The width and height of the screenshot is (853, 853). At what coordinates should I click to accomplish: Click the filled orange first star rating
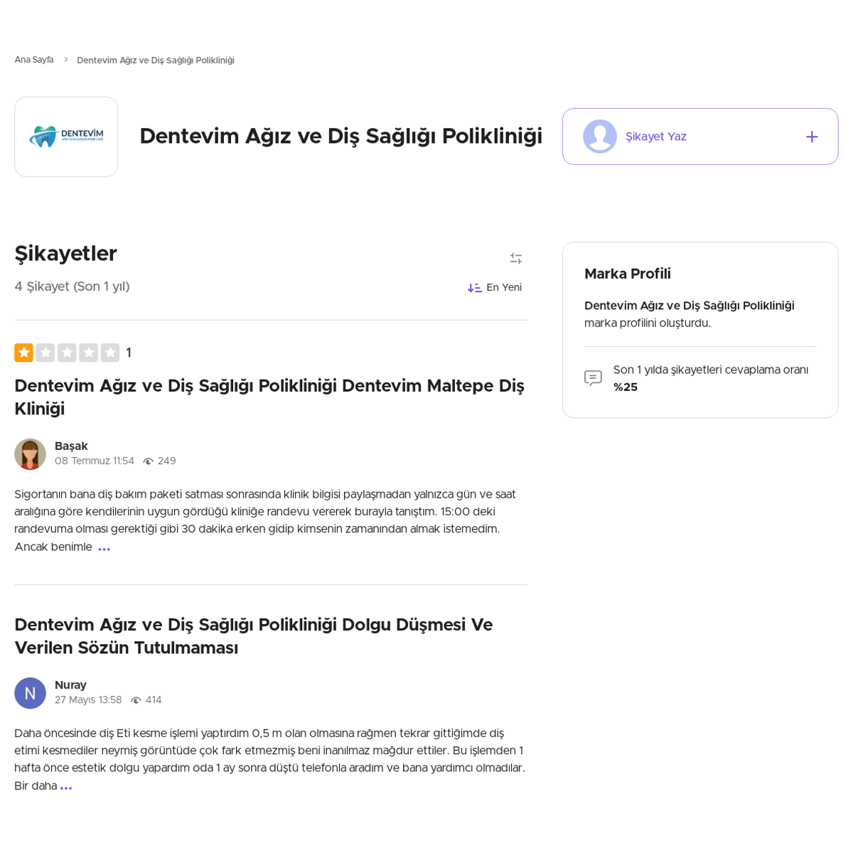[x=23, y=353]
